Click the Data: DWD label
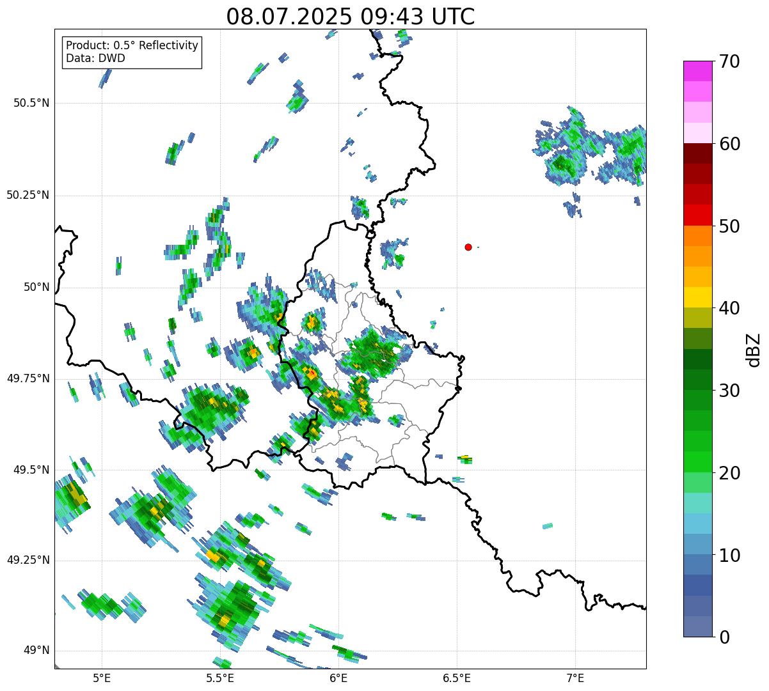 click(x=96, y=58)
